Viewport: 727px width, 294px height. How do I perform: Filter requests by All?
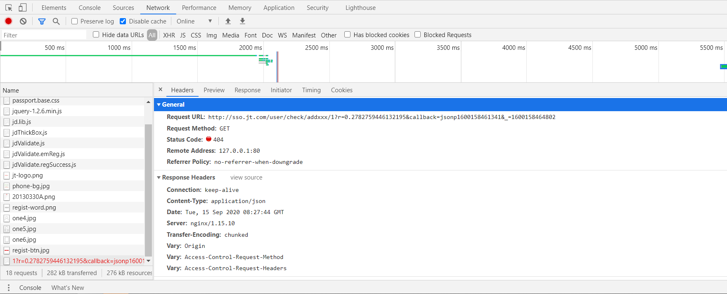(152, 35)
